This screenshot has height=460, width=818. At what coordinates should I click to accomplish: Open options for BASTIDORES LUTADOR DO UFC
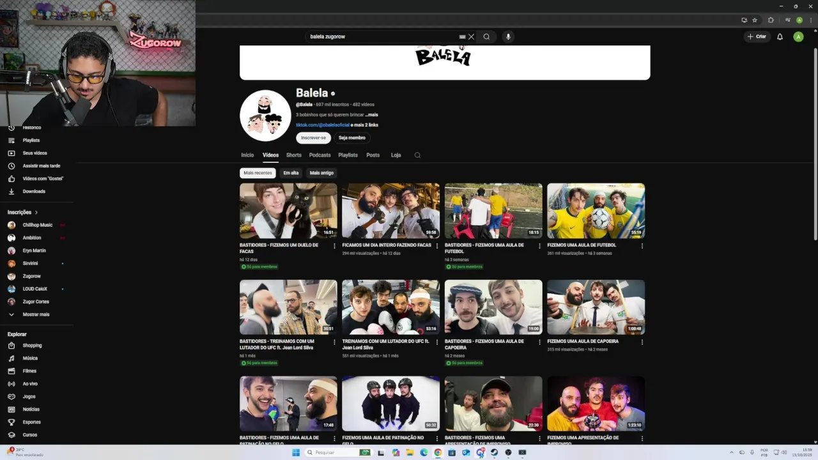(x=334, y=342)
